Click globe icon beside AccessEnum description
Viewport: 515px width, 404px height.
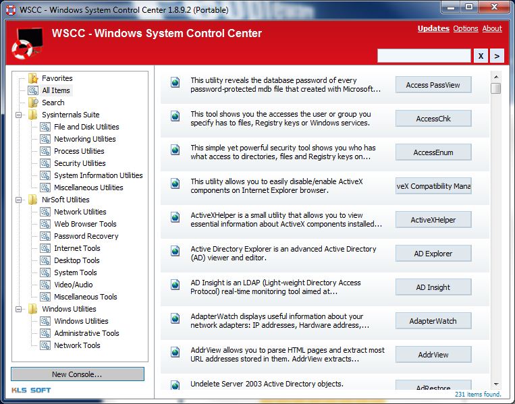click(175, 150)
